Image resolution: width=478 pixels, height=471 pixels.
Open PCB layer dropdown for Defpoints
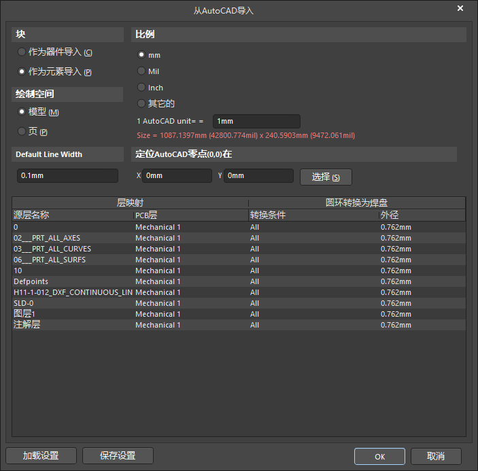coord(191,282)
